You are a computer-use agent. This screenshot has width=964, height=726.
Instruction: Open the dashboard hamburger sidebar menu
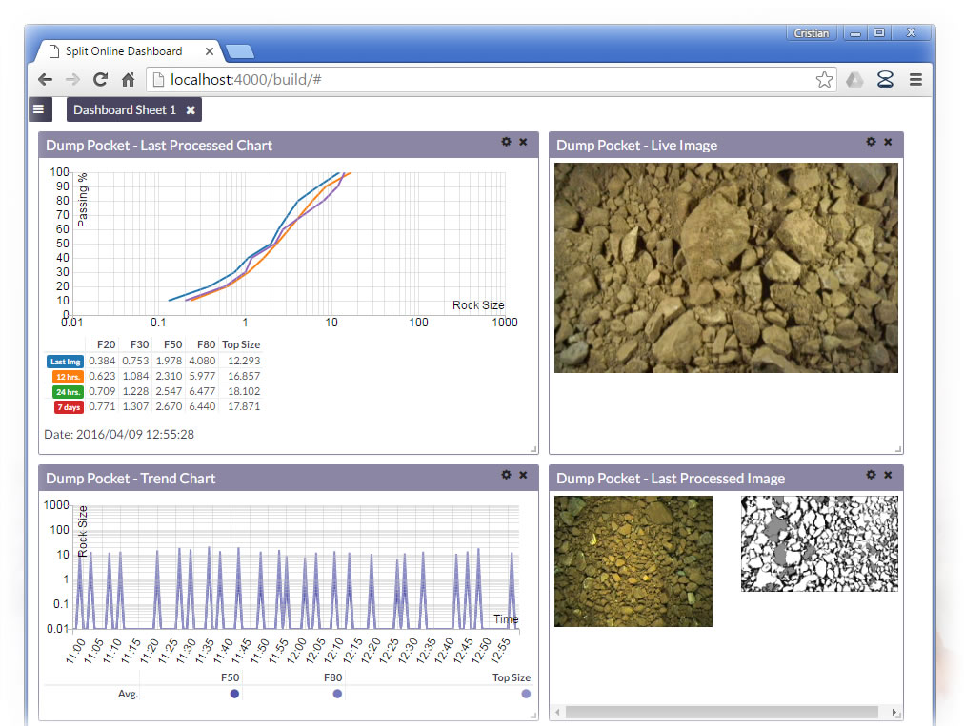(38, 109)
